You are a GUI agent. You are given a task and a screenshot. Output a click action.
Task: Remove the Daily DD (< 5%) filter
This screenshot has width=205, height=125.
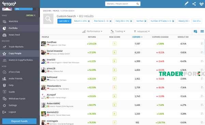point(131,21)
